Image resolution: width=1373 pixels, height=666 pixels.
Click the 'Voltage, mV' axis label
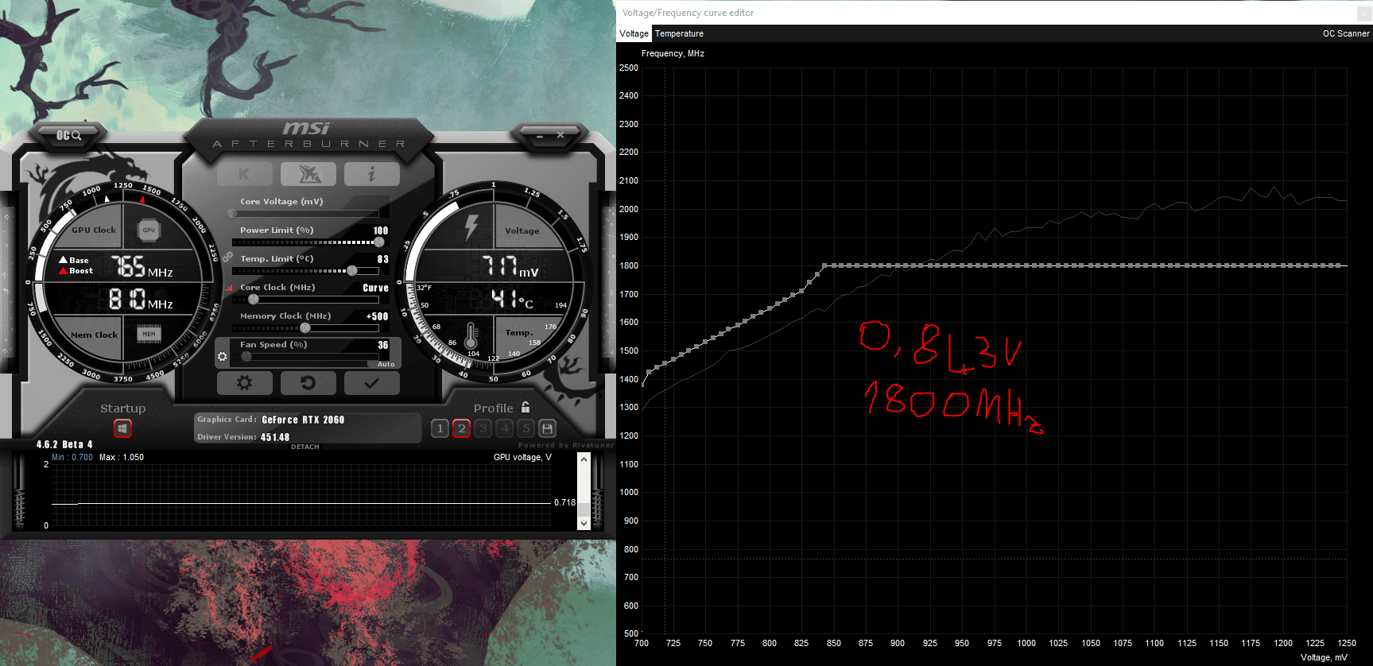point(1324,657)
